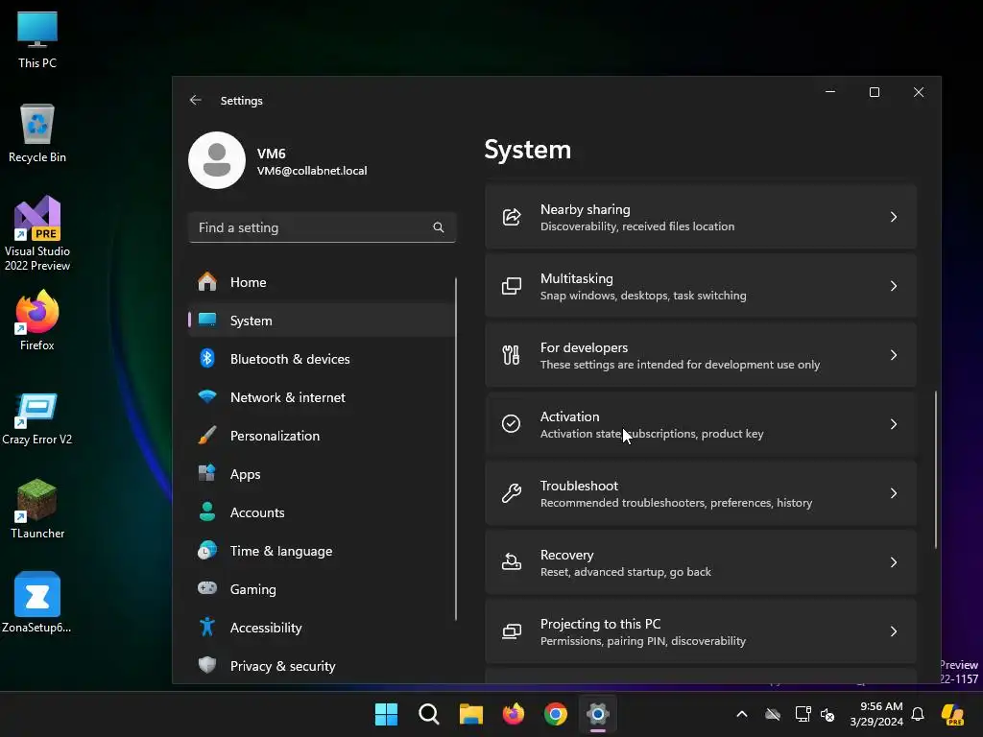Click the network display icon in system tray

click(x=803, y=714)
